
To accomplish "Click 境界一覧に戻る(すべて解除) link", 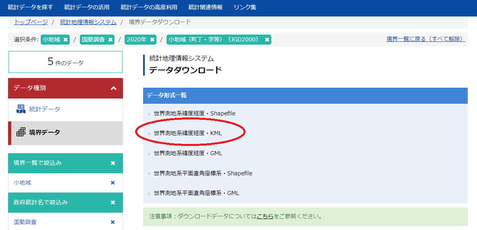I will click(x=426, y=39).
